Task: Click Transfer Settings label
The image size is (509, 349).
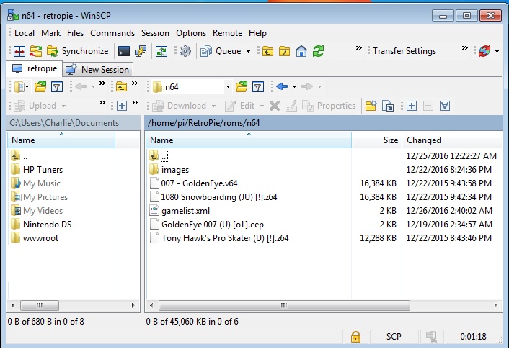Action: click(x=404, y=51)
